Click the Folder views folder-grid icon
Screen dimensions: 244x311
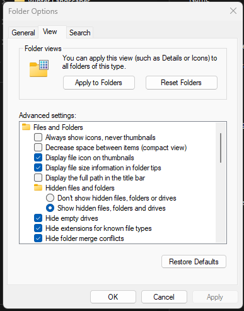click(x=39, y=68)
